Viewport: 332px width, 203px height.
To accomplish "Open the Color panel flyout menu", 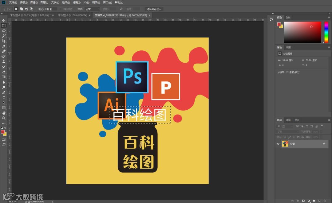I will click(x=329, y=17).
